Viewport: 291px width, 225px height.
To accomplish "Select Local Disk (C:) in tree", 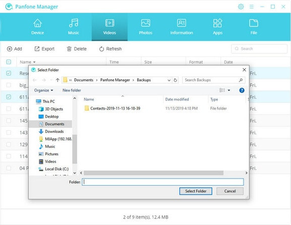I will click(x=53, y=169).
